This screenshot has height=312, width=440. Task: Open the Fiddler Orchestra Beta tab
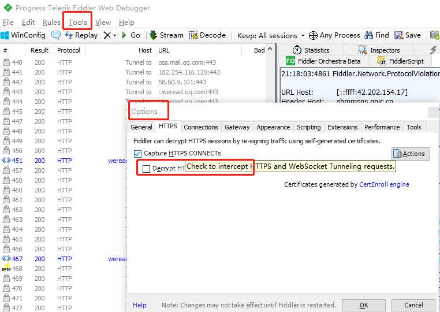pyautogui.click(x=323, y=61)
